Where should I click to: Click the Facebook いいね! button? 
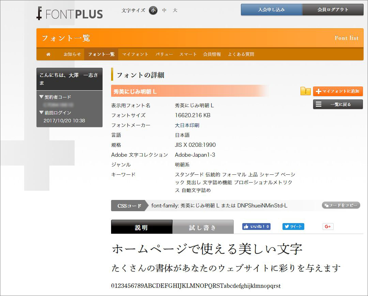point(256,226)
